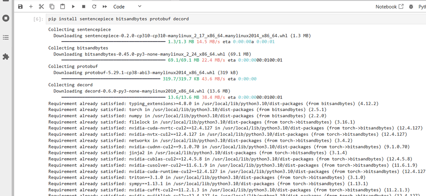Enable the debugger bug icon
Screen dimensions: 426x196
(411, 7)
